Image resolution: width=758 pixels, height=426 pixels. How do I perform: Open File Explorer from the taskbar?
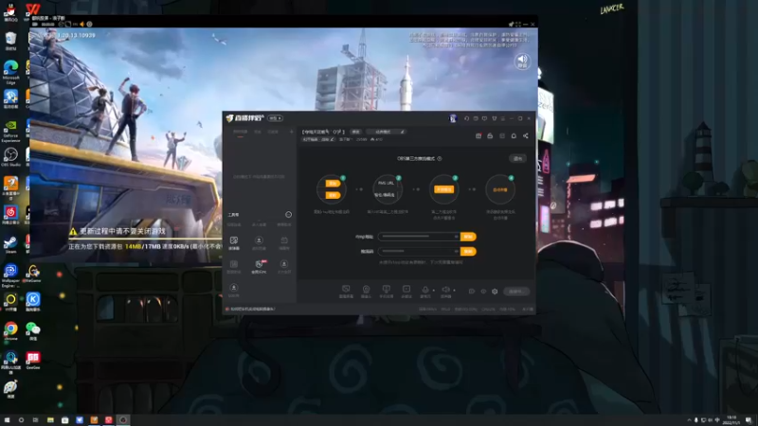pos(50,420)
